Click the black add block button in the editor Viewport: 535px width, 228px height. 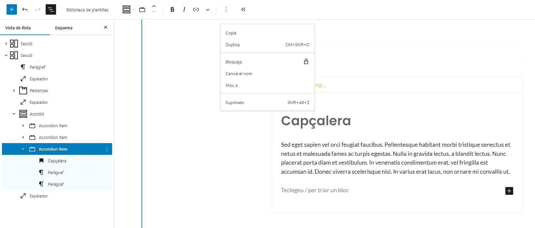509,191
